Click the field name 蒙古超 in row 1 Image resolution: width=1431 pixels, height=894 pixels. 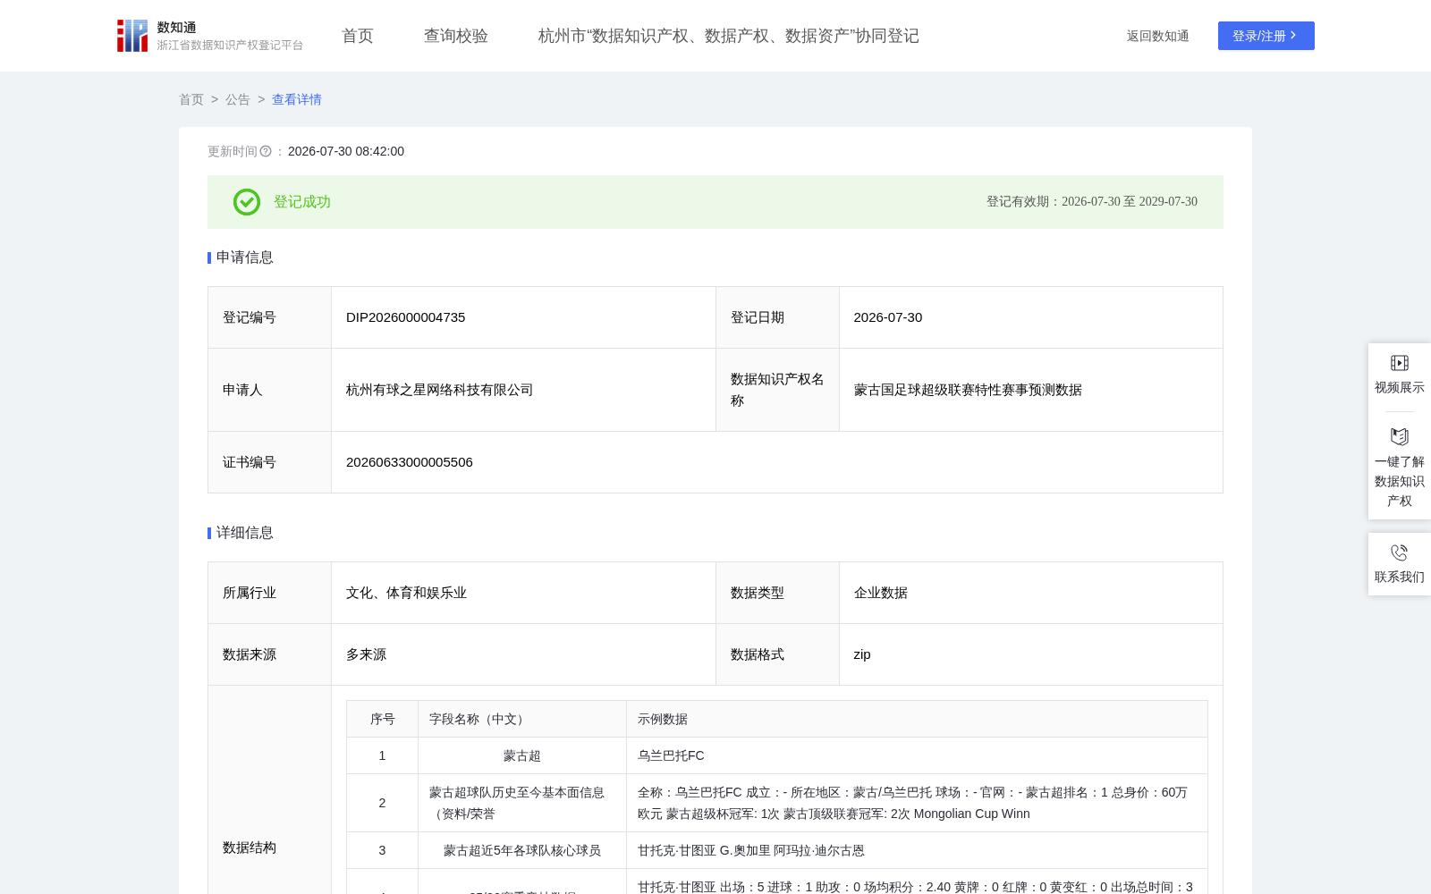[522, 755]
